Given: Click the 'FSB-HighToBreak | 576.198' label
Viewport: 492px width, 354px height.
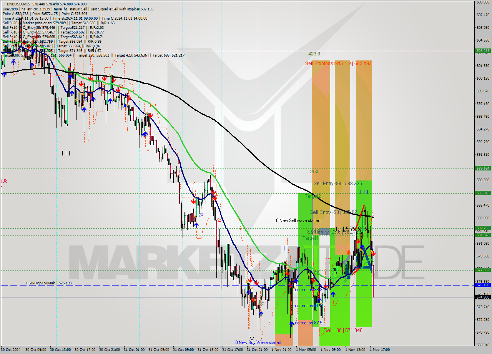Looking at the screenshot, I should (x=49, y=283).
